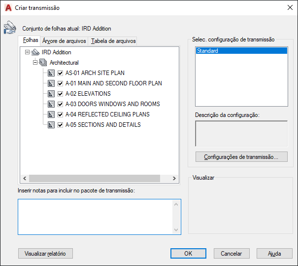Click the A-05 SECTIONS AND DETAILS sheet icon

[x=51, y=125]
